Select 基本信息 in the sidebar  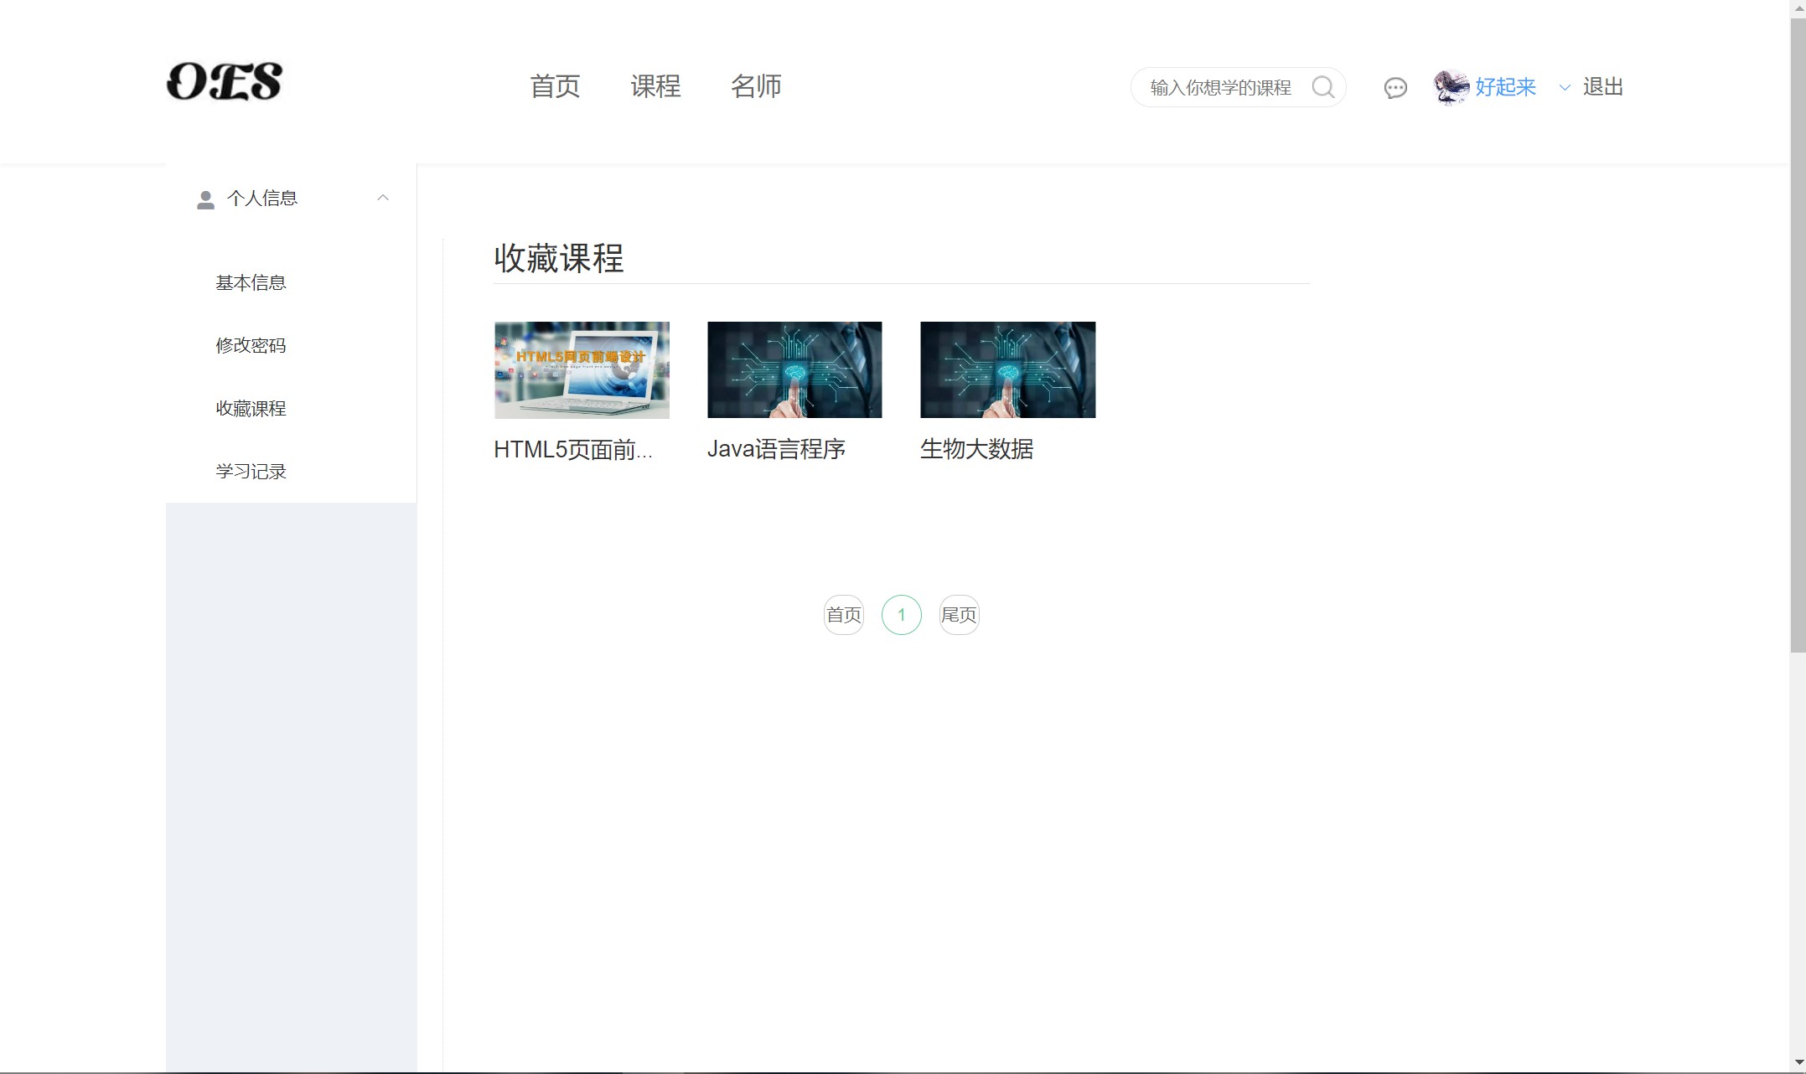coord(251,283)
